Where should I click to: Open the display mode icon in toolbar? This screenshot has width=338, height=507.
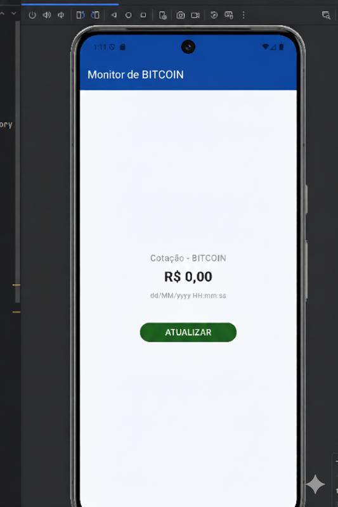(x=229, y=15)
